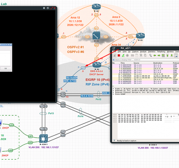Click the save capture file icon
This screenshot has width=179, height=168.
(x=137, y=55)
